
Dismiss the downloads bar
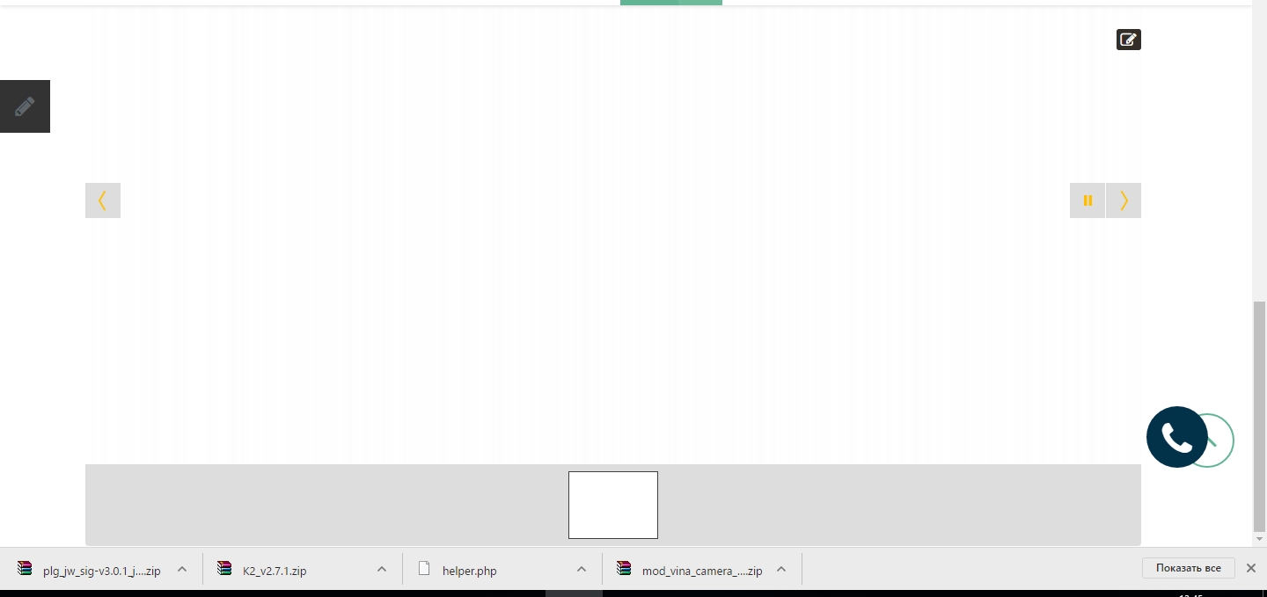coord(1251,567)
